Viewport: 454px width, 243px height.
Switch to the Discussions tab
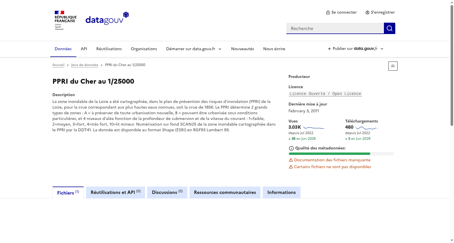[167, 192]
